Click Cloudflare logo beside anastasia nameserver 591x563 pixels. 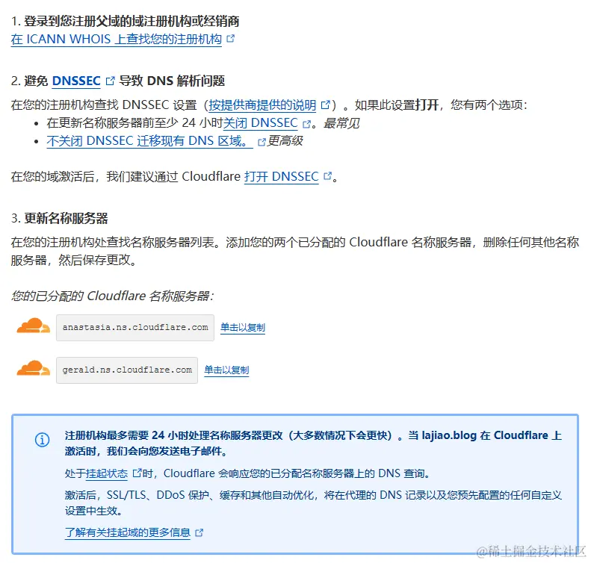[x=33, y=326]
